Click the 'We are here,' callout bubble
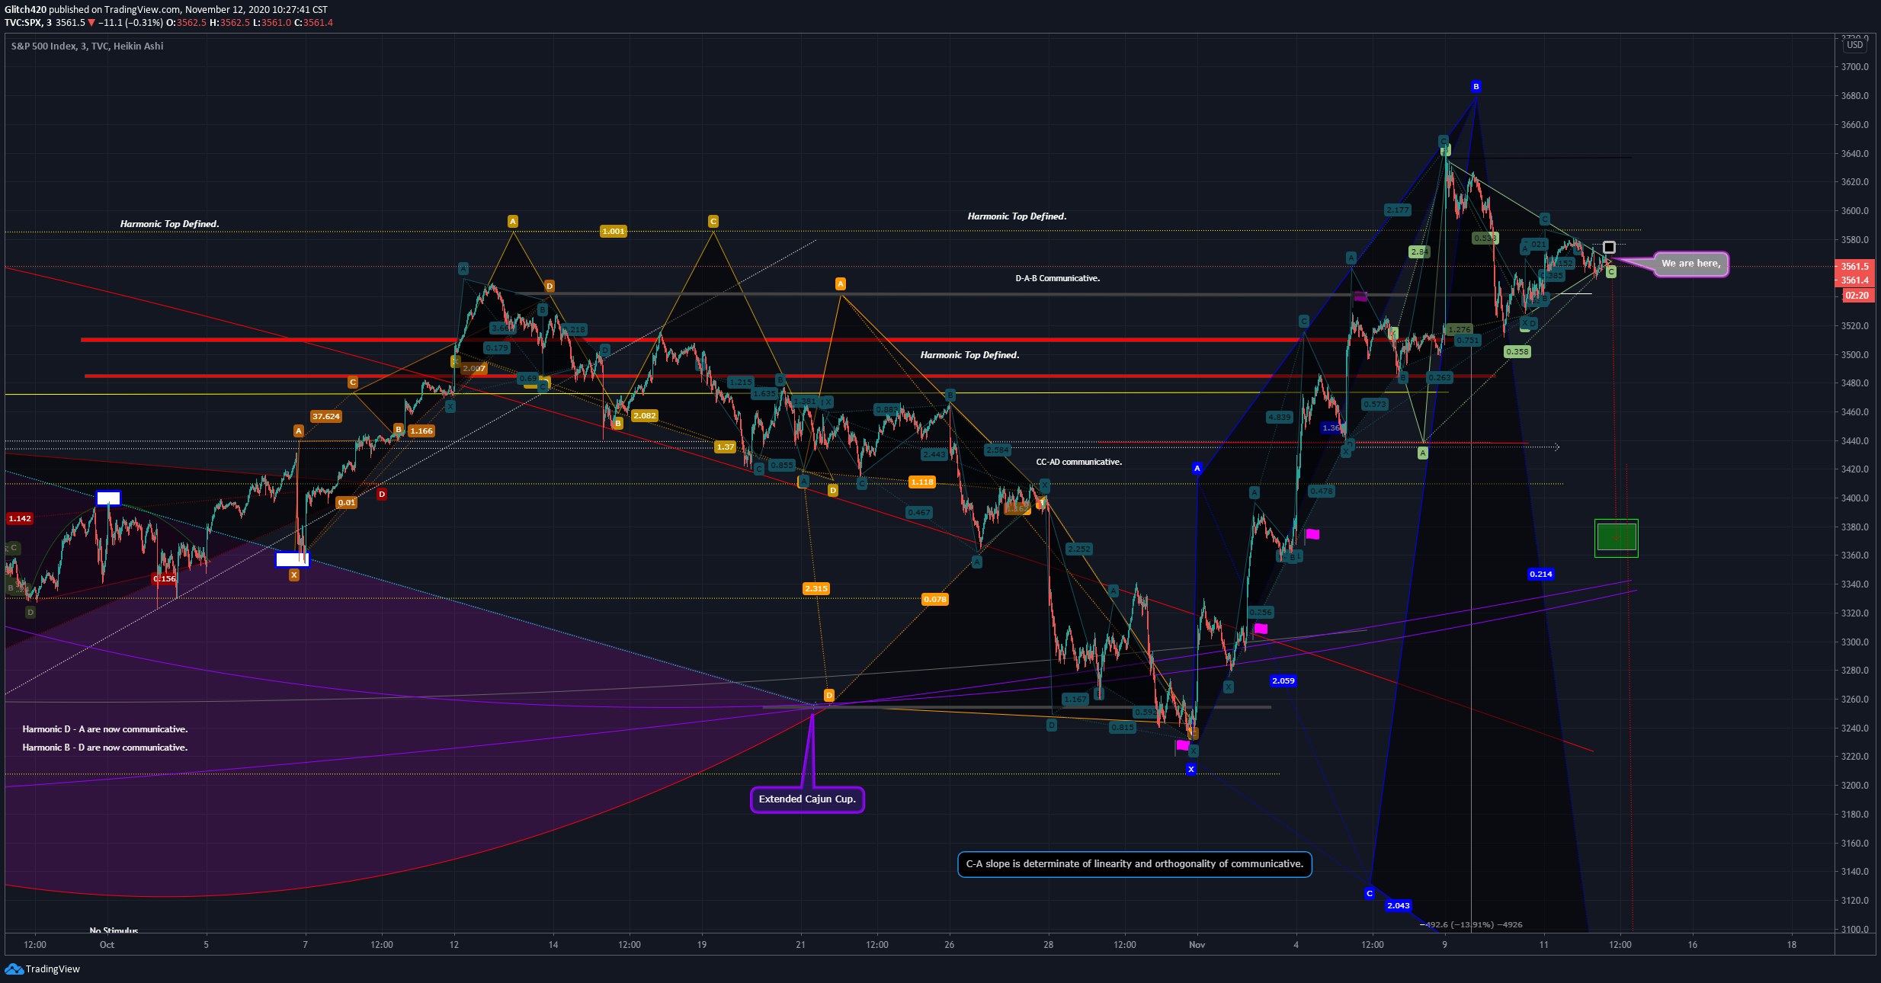This screenshot has height=983, width=1881. [1690, 264]
